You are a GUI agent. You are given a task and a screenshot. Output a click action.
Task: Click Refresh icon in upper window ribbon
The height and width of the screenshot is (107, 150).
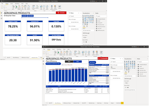(37, 6)
